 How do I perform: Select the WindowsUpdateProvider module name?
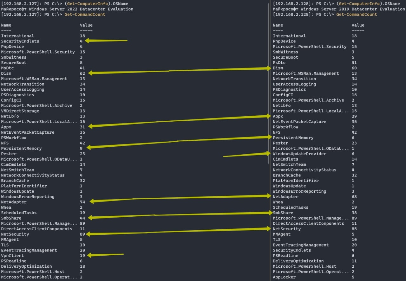tap(300, 154)
